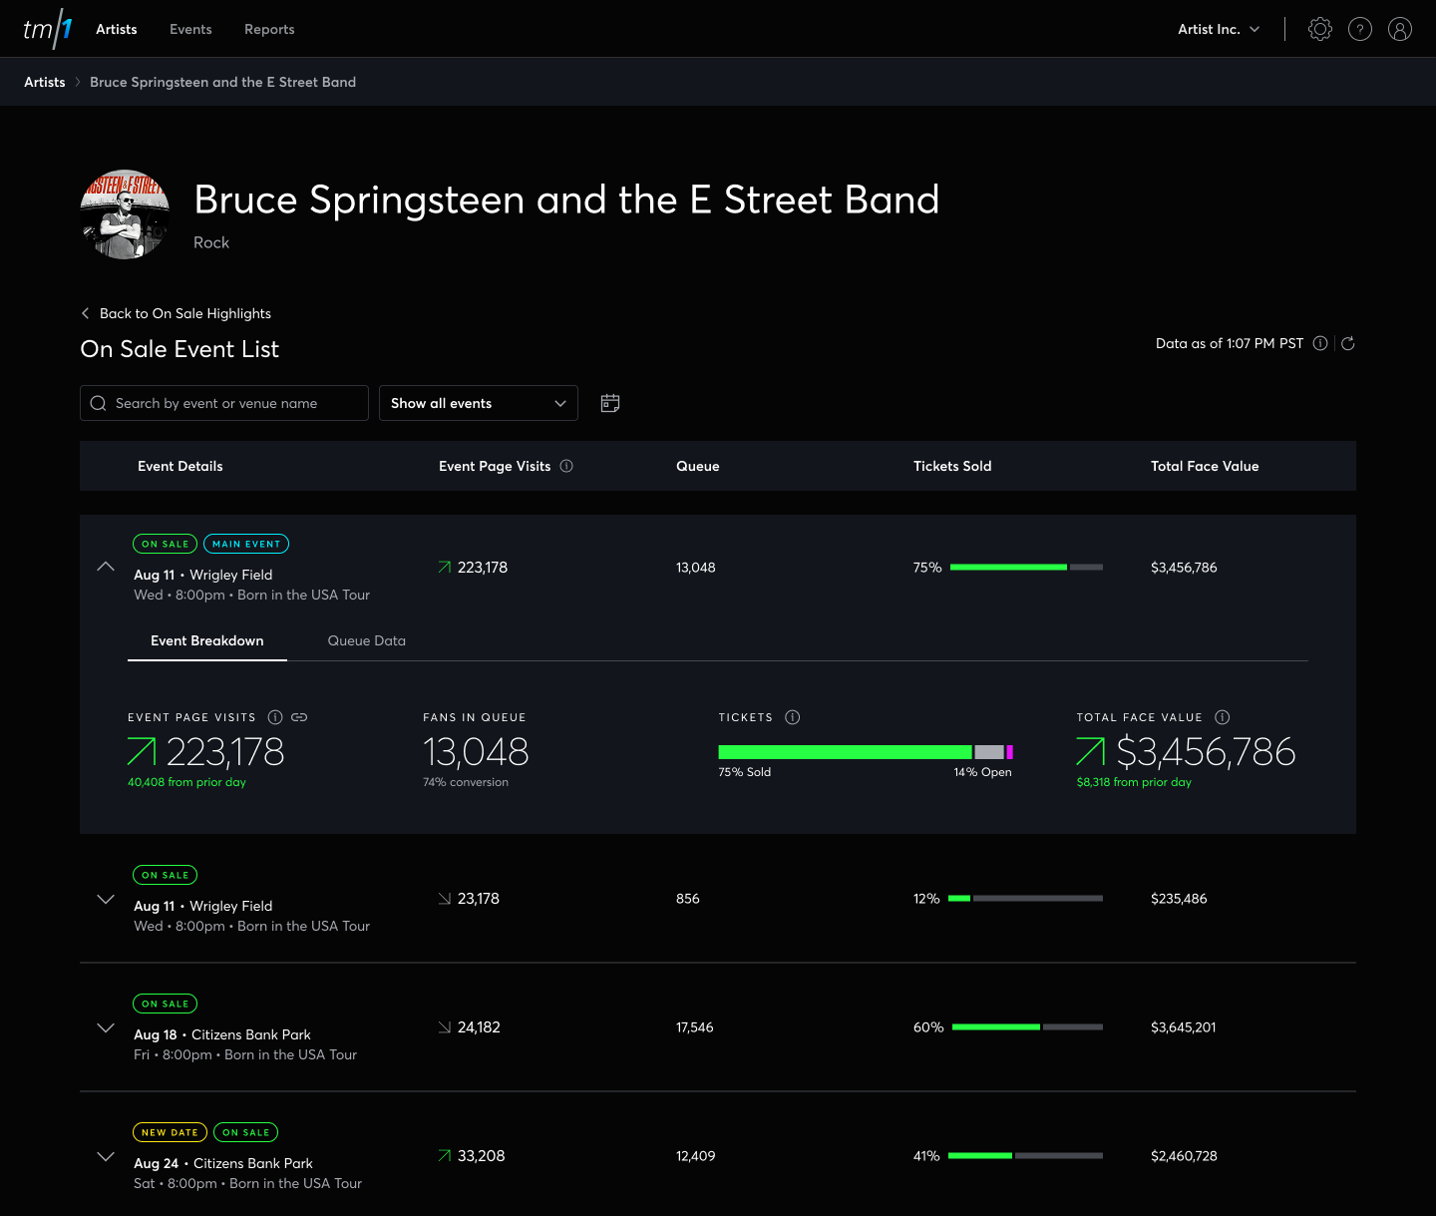Image resolution: width=1436 pixels, height=1216 pixels.
Task: Click the link icon beside Event Page Visits
Action: point(299,717)
